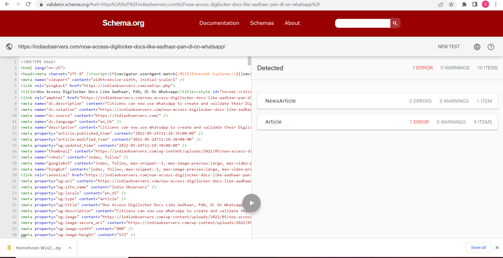Click the code pane vertical scrollbar thumb
Image resolution: width=503 pixels, height=258 pixels.
[249, 61]
